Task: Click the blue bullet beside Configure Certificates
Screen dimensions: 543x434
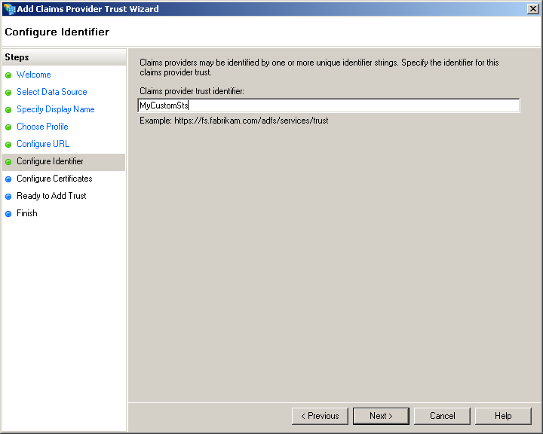Action: [x=8, y=179]
